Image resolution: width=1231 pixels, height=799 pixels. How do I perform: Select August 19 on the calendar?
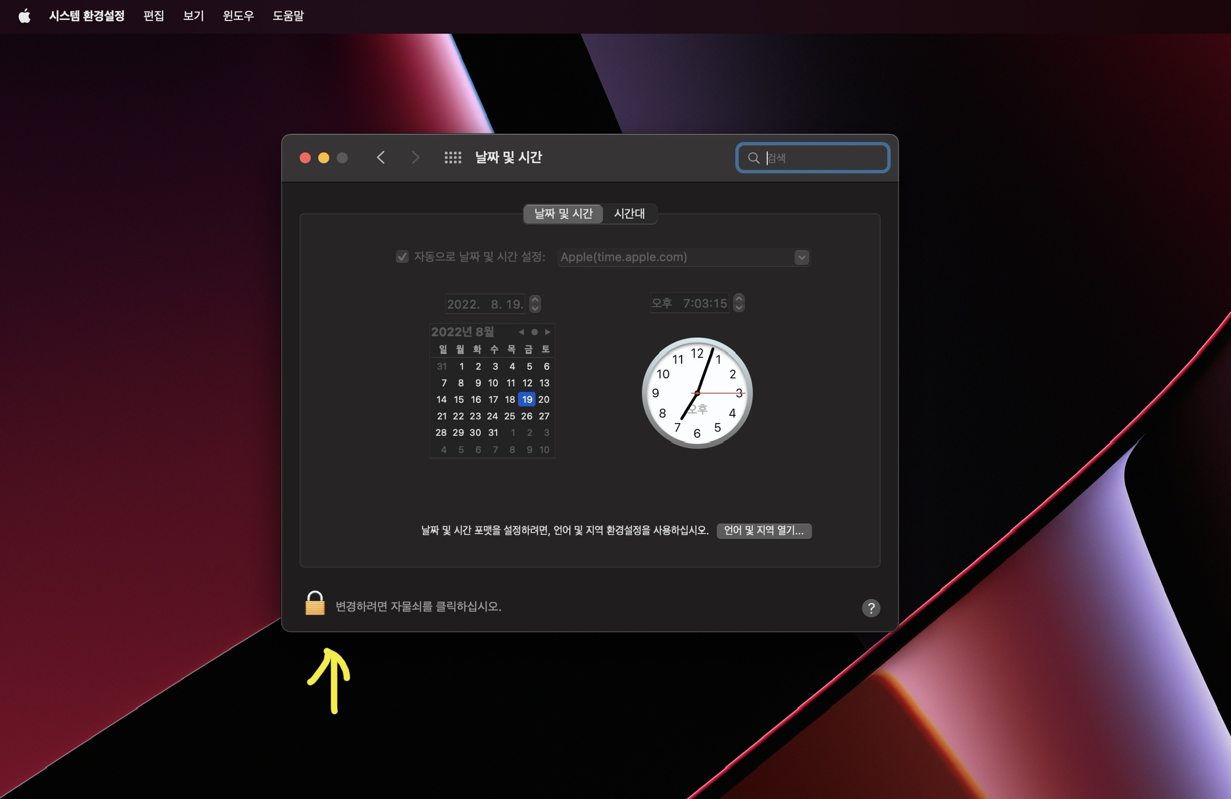(526, 398)
